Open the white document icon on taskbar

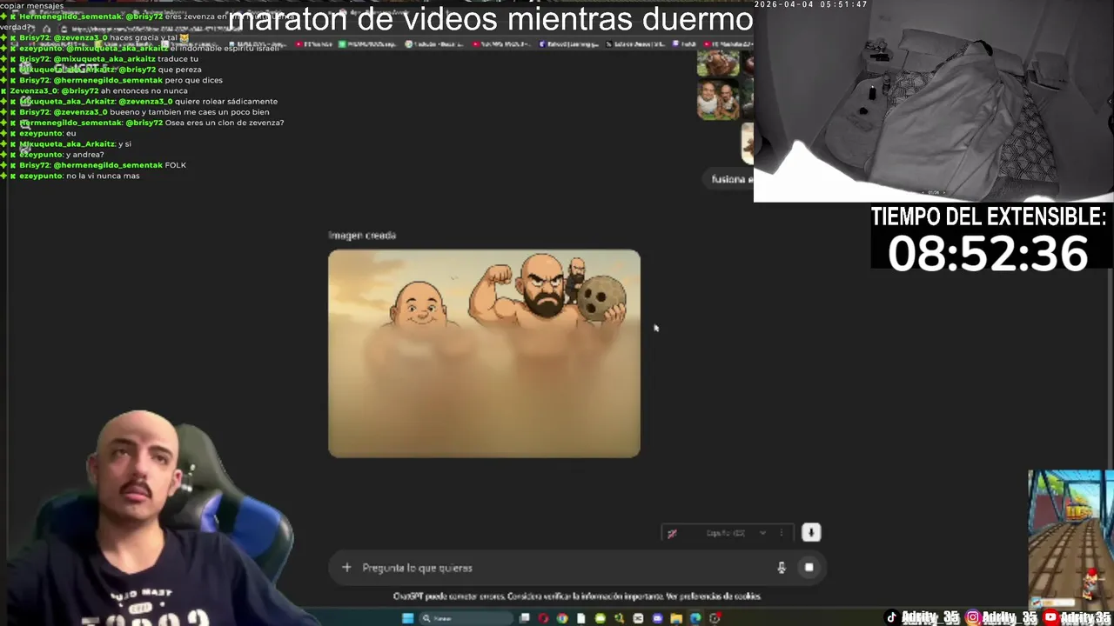pyautogui.click(x=580, y=618)
